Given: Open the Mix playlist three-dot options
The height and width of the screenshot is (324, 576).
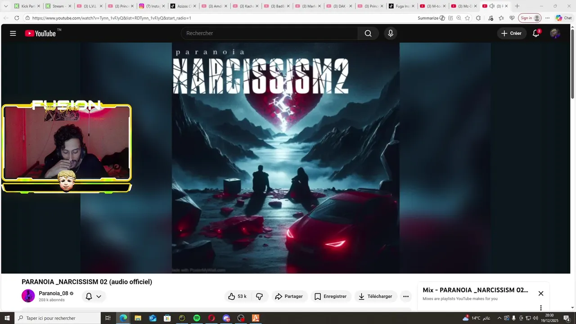Looking at the screenshot, I should click(541, 308).
